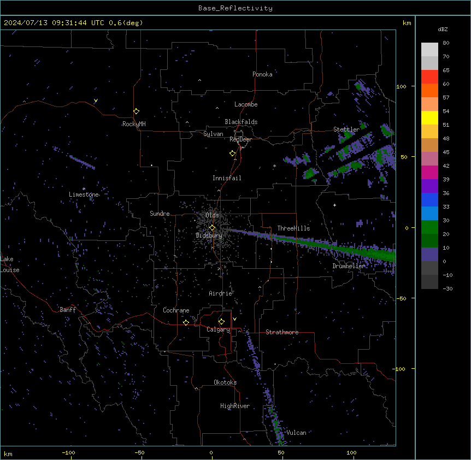Viewport: 471px width, 460px height.
Task: Click the RedDeer city label
Action: coord(240,139)
